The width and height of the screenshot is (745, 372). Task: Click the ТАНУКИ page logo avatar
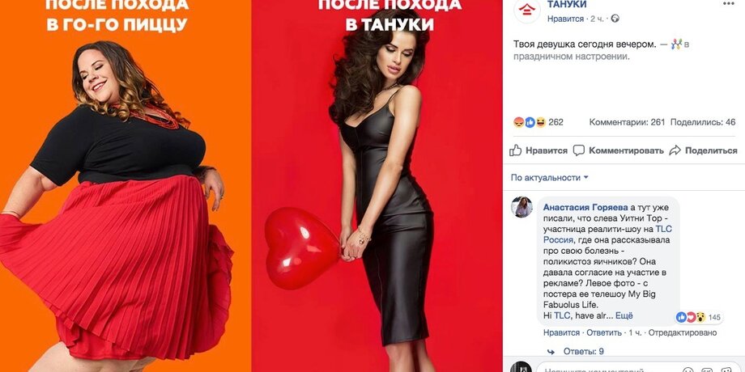(527, 10)
